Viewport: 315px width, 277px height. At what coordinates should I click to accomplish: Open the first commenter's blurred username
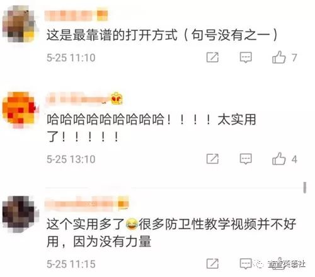(76, 15)
